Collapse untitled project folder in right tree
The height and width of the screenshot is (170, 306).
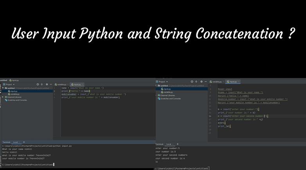pos(156,86)
